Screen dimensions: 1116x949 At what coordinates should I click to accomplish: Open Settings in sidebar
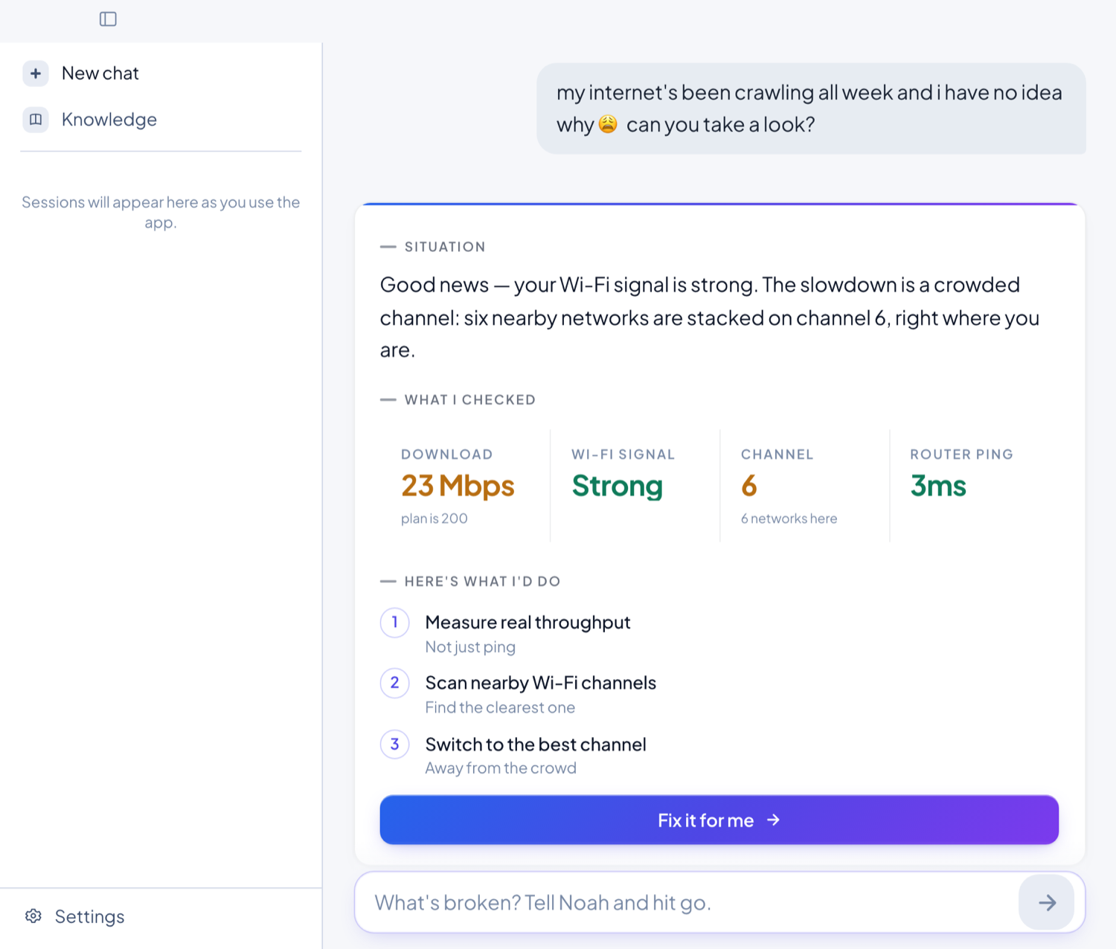(89, 916)
